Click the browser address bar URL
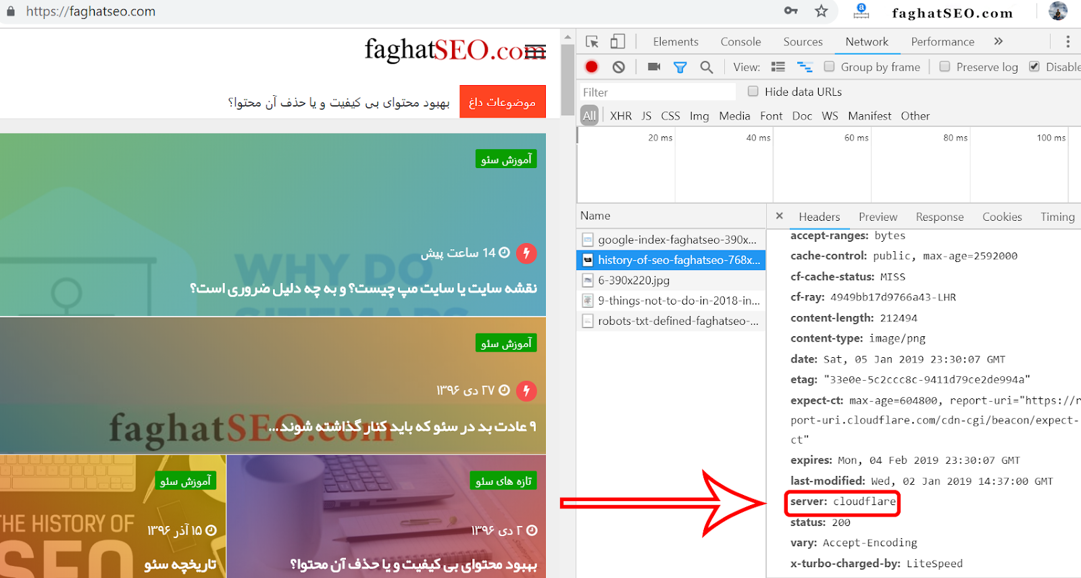 [x=91, y=11]
